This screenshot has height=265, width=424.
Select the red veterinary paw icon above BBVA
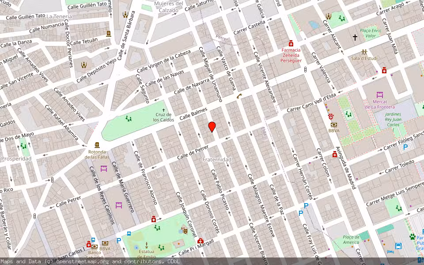click(331, 117)
